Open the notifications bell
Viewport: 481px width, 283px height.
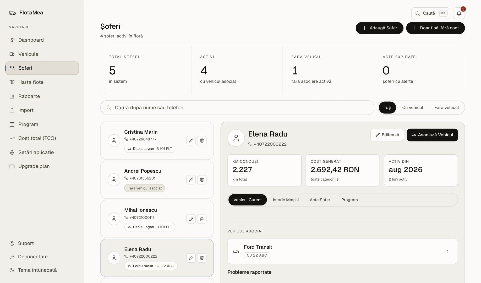tap(459, 13)
